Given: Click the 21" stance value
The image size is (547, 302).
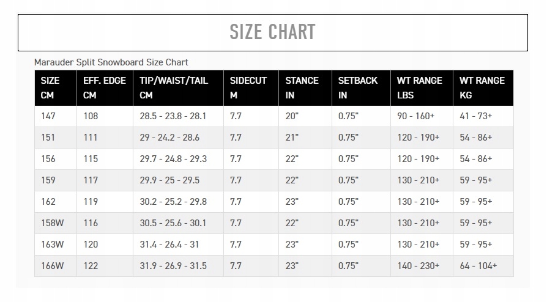Looking at the screenshot, I should [292, 138].
